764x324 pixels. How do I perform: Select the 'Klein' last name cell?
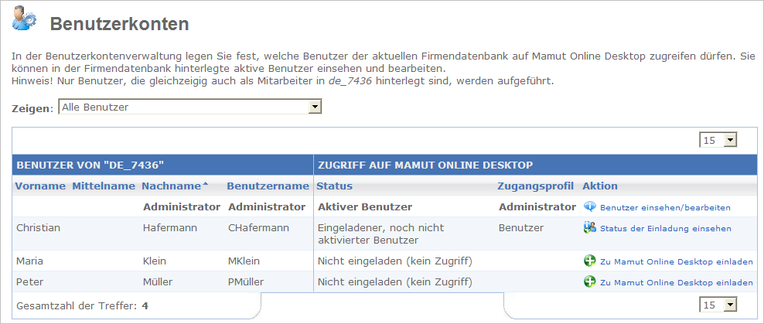[155, 261]
